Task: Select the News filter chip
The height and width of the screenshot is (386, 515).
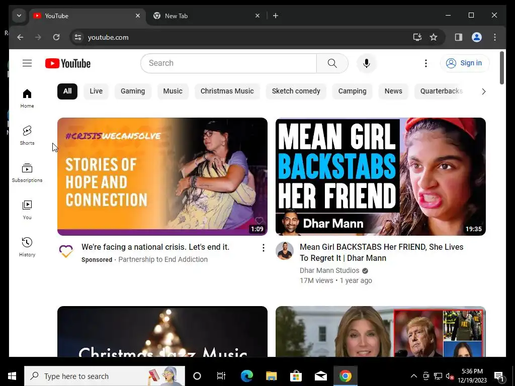Action: 393,91
